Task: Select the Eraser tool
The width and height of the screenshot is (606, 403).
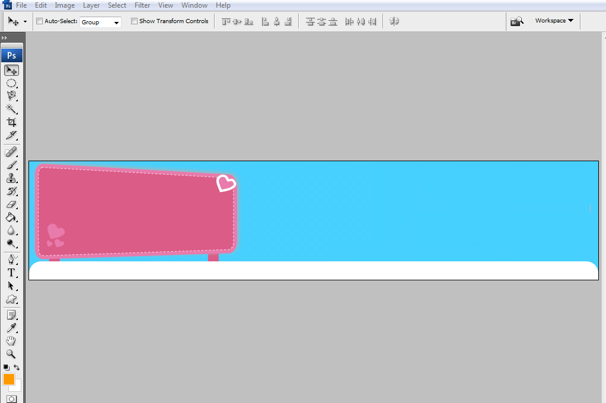Action: click(x=12, y=204)
